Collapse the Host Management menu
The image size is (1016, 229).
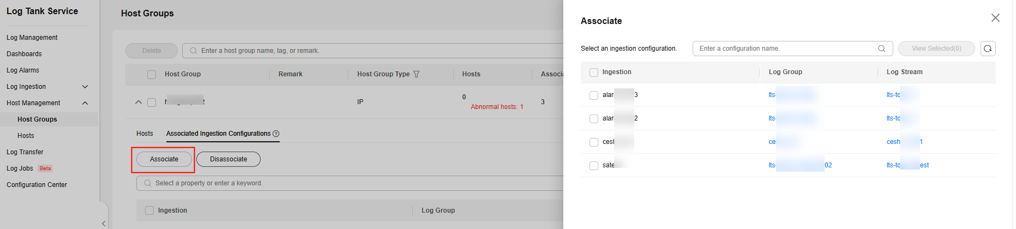click(x=85, y=103)
